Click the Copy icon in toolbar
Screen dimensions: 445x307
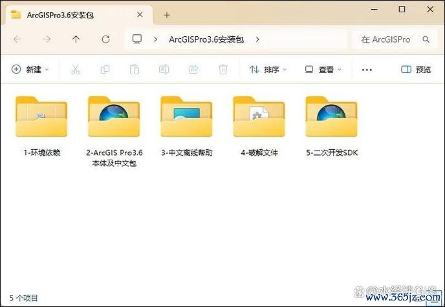[x=105, y=69]
